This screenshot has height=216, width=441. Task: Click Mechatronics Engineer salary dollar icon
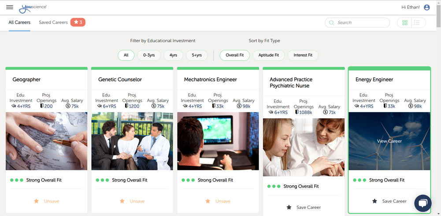point(239,106)
